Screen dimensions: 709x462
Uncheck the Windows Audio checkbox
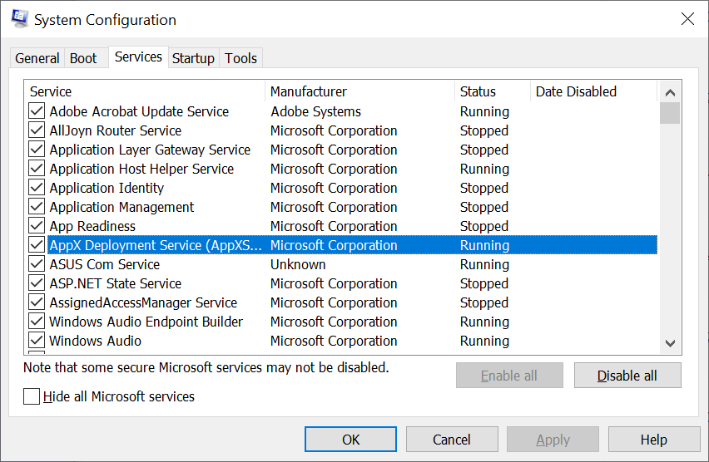coord(37,340)
